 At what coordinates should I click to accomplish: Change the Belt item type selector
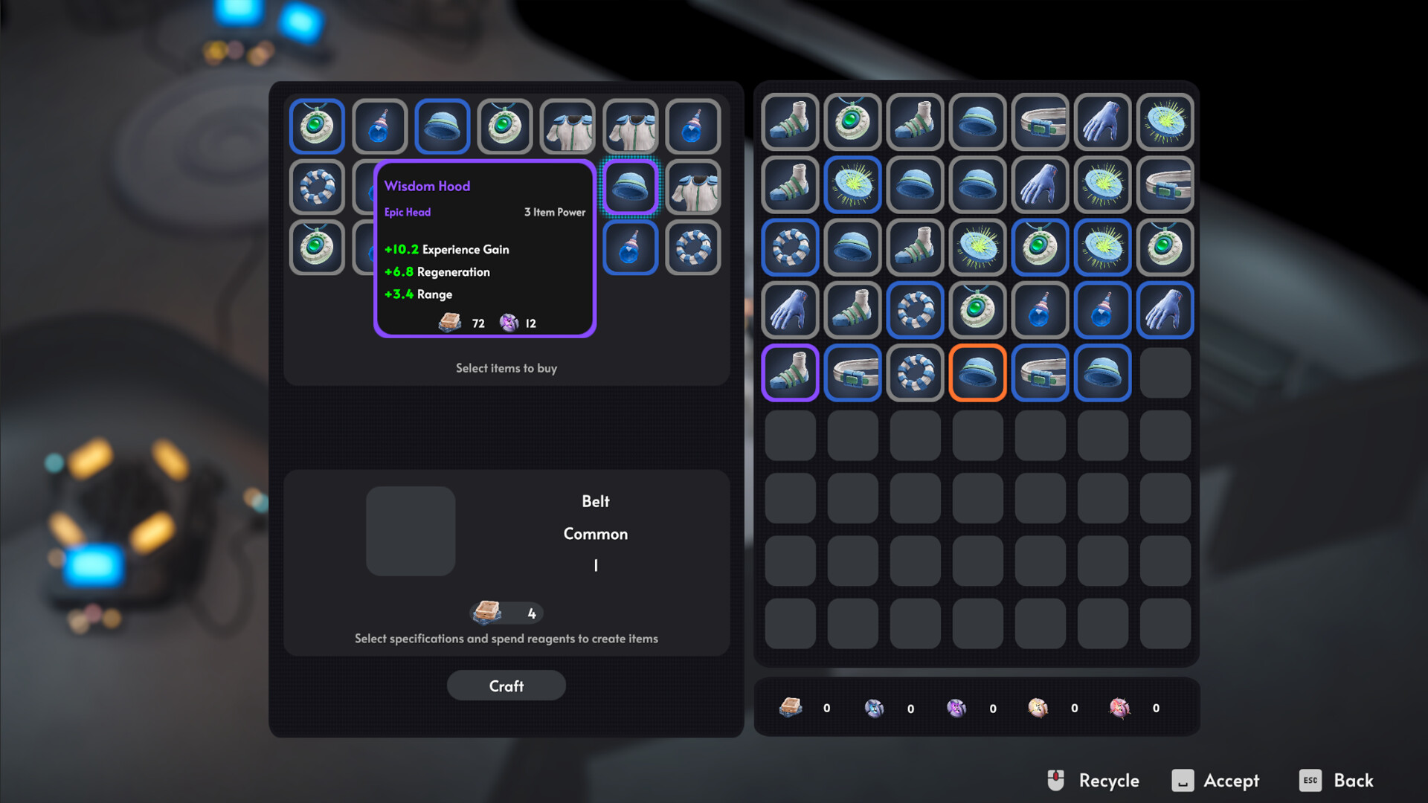(x=595, y=501)
